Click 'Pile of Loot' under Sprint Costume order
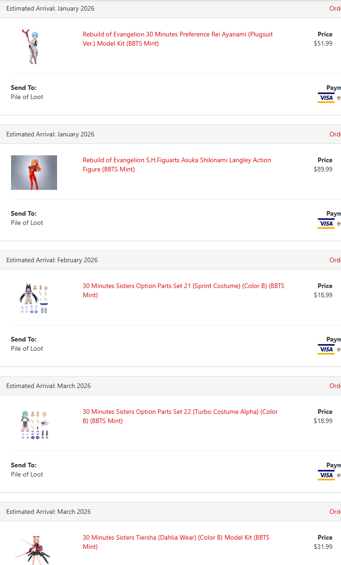 click(x=27, y=348)
